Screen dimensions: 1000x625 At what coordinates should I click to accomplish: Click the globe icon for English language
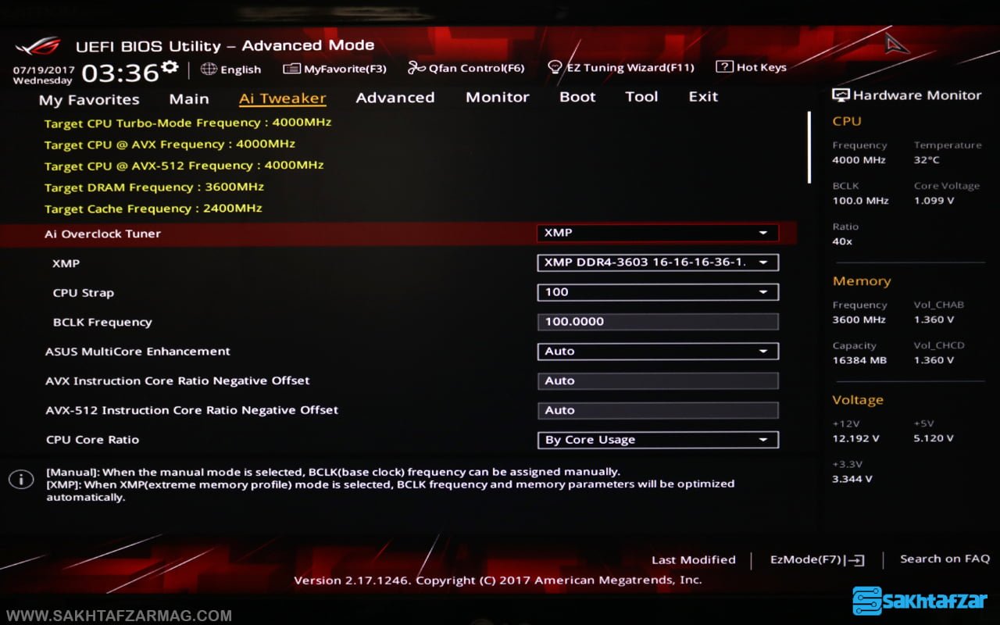pos(209,69)
